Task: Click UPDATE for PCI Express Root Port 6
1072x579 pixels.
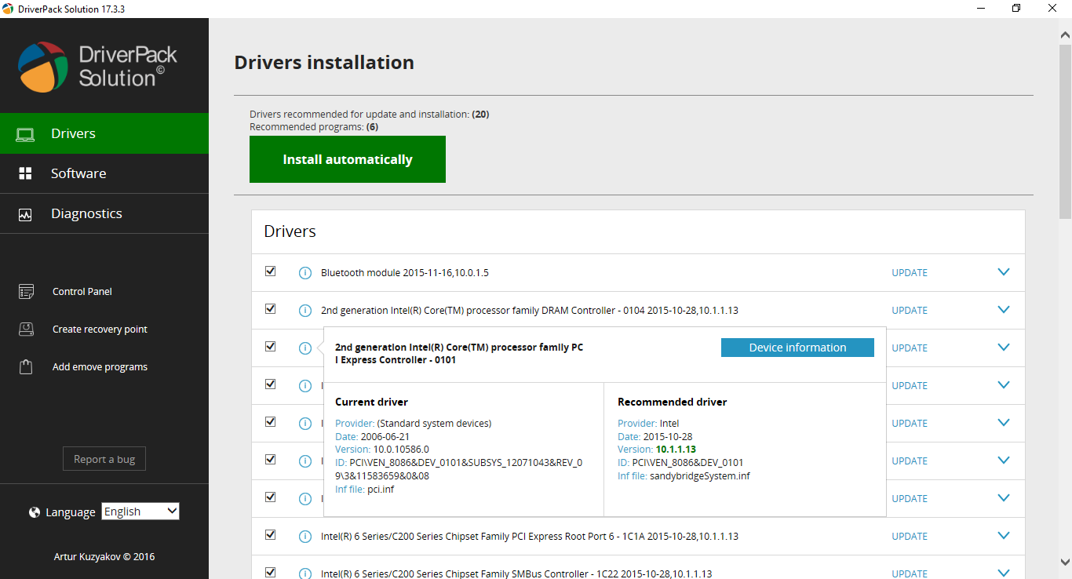Action: pyautogui.click(x=910, y=537)
